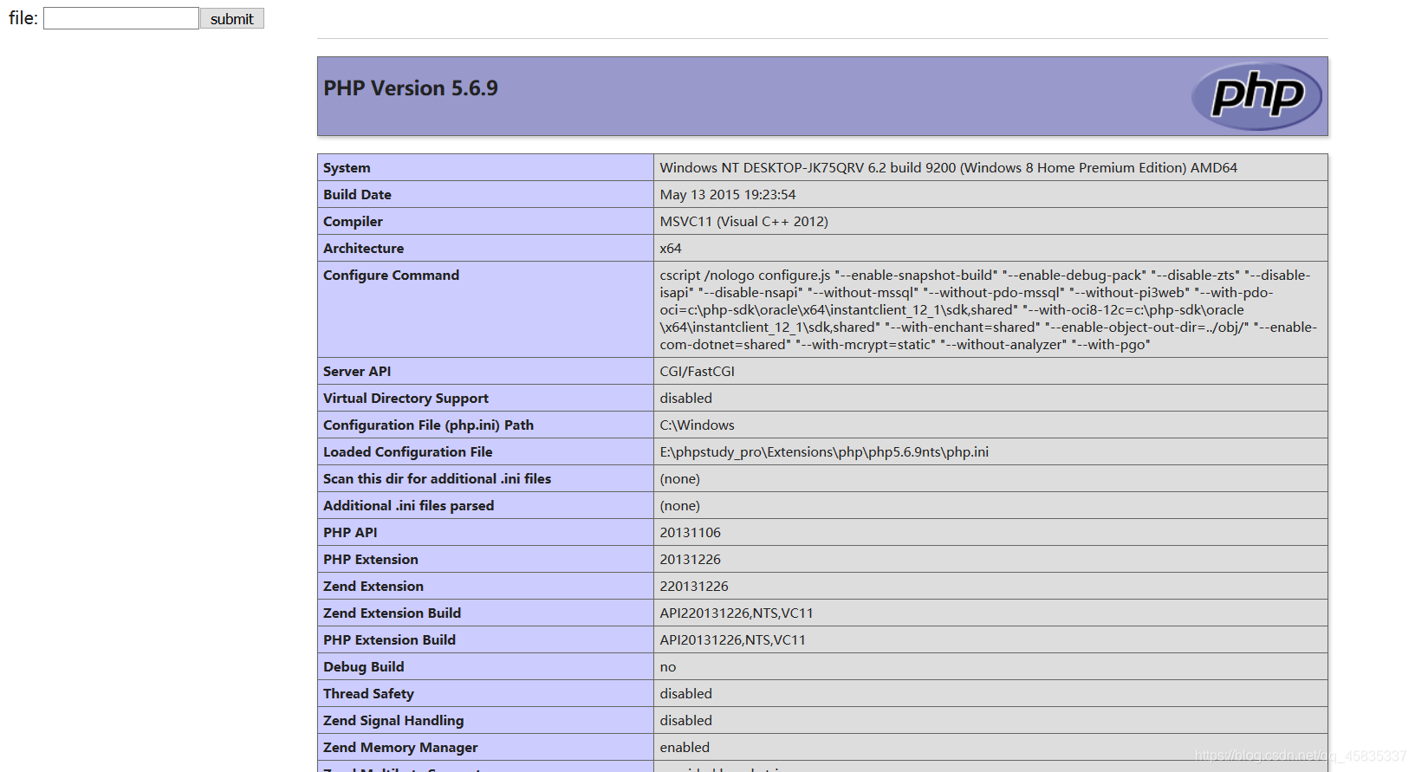Click the "PHP Extension" row label
This screenshot has height=772, width=1415.
[x=370, y=560]
